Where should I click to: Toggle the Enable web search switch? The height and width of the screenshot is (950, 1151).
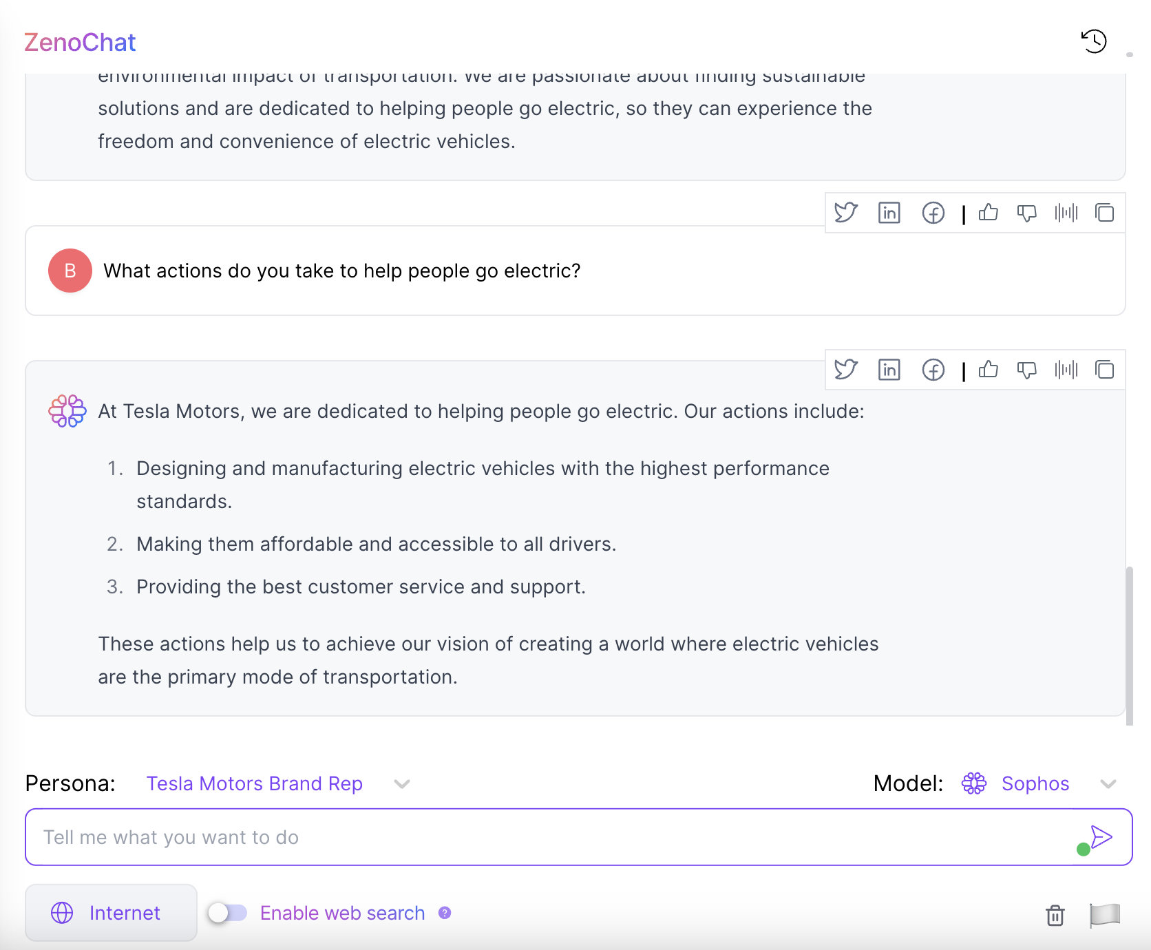(228, 913)
